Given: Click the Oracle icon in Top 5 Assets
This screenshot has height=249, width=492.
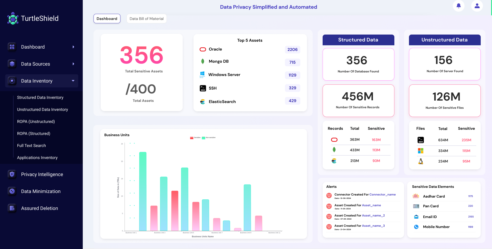Looking at the screenshot, I should [x=203, y=49].
